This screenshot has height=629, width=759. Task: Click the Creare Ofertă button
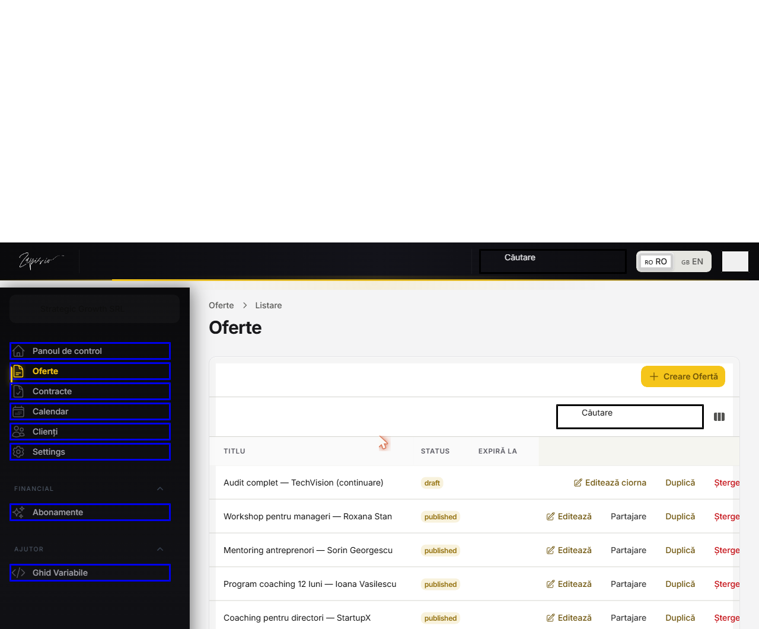point(683,376)
